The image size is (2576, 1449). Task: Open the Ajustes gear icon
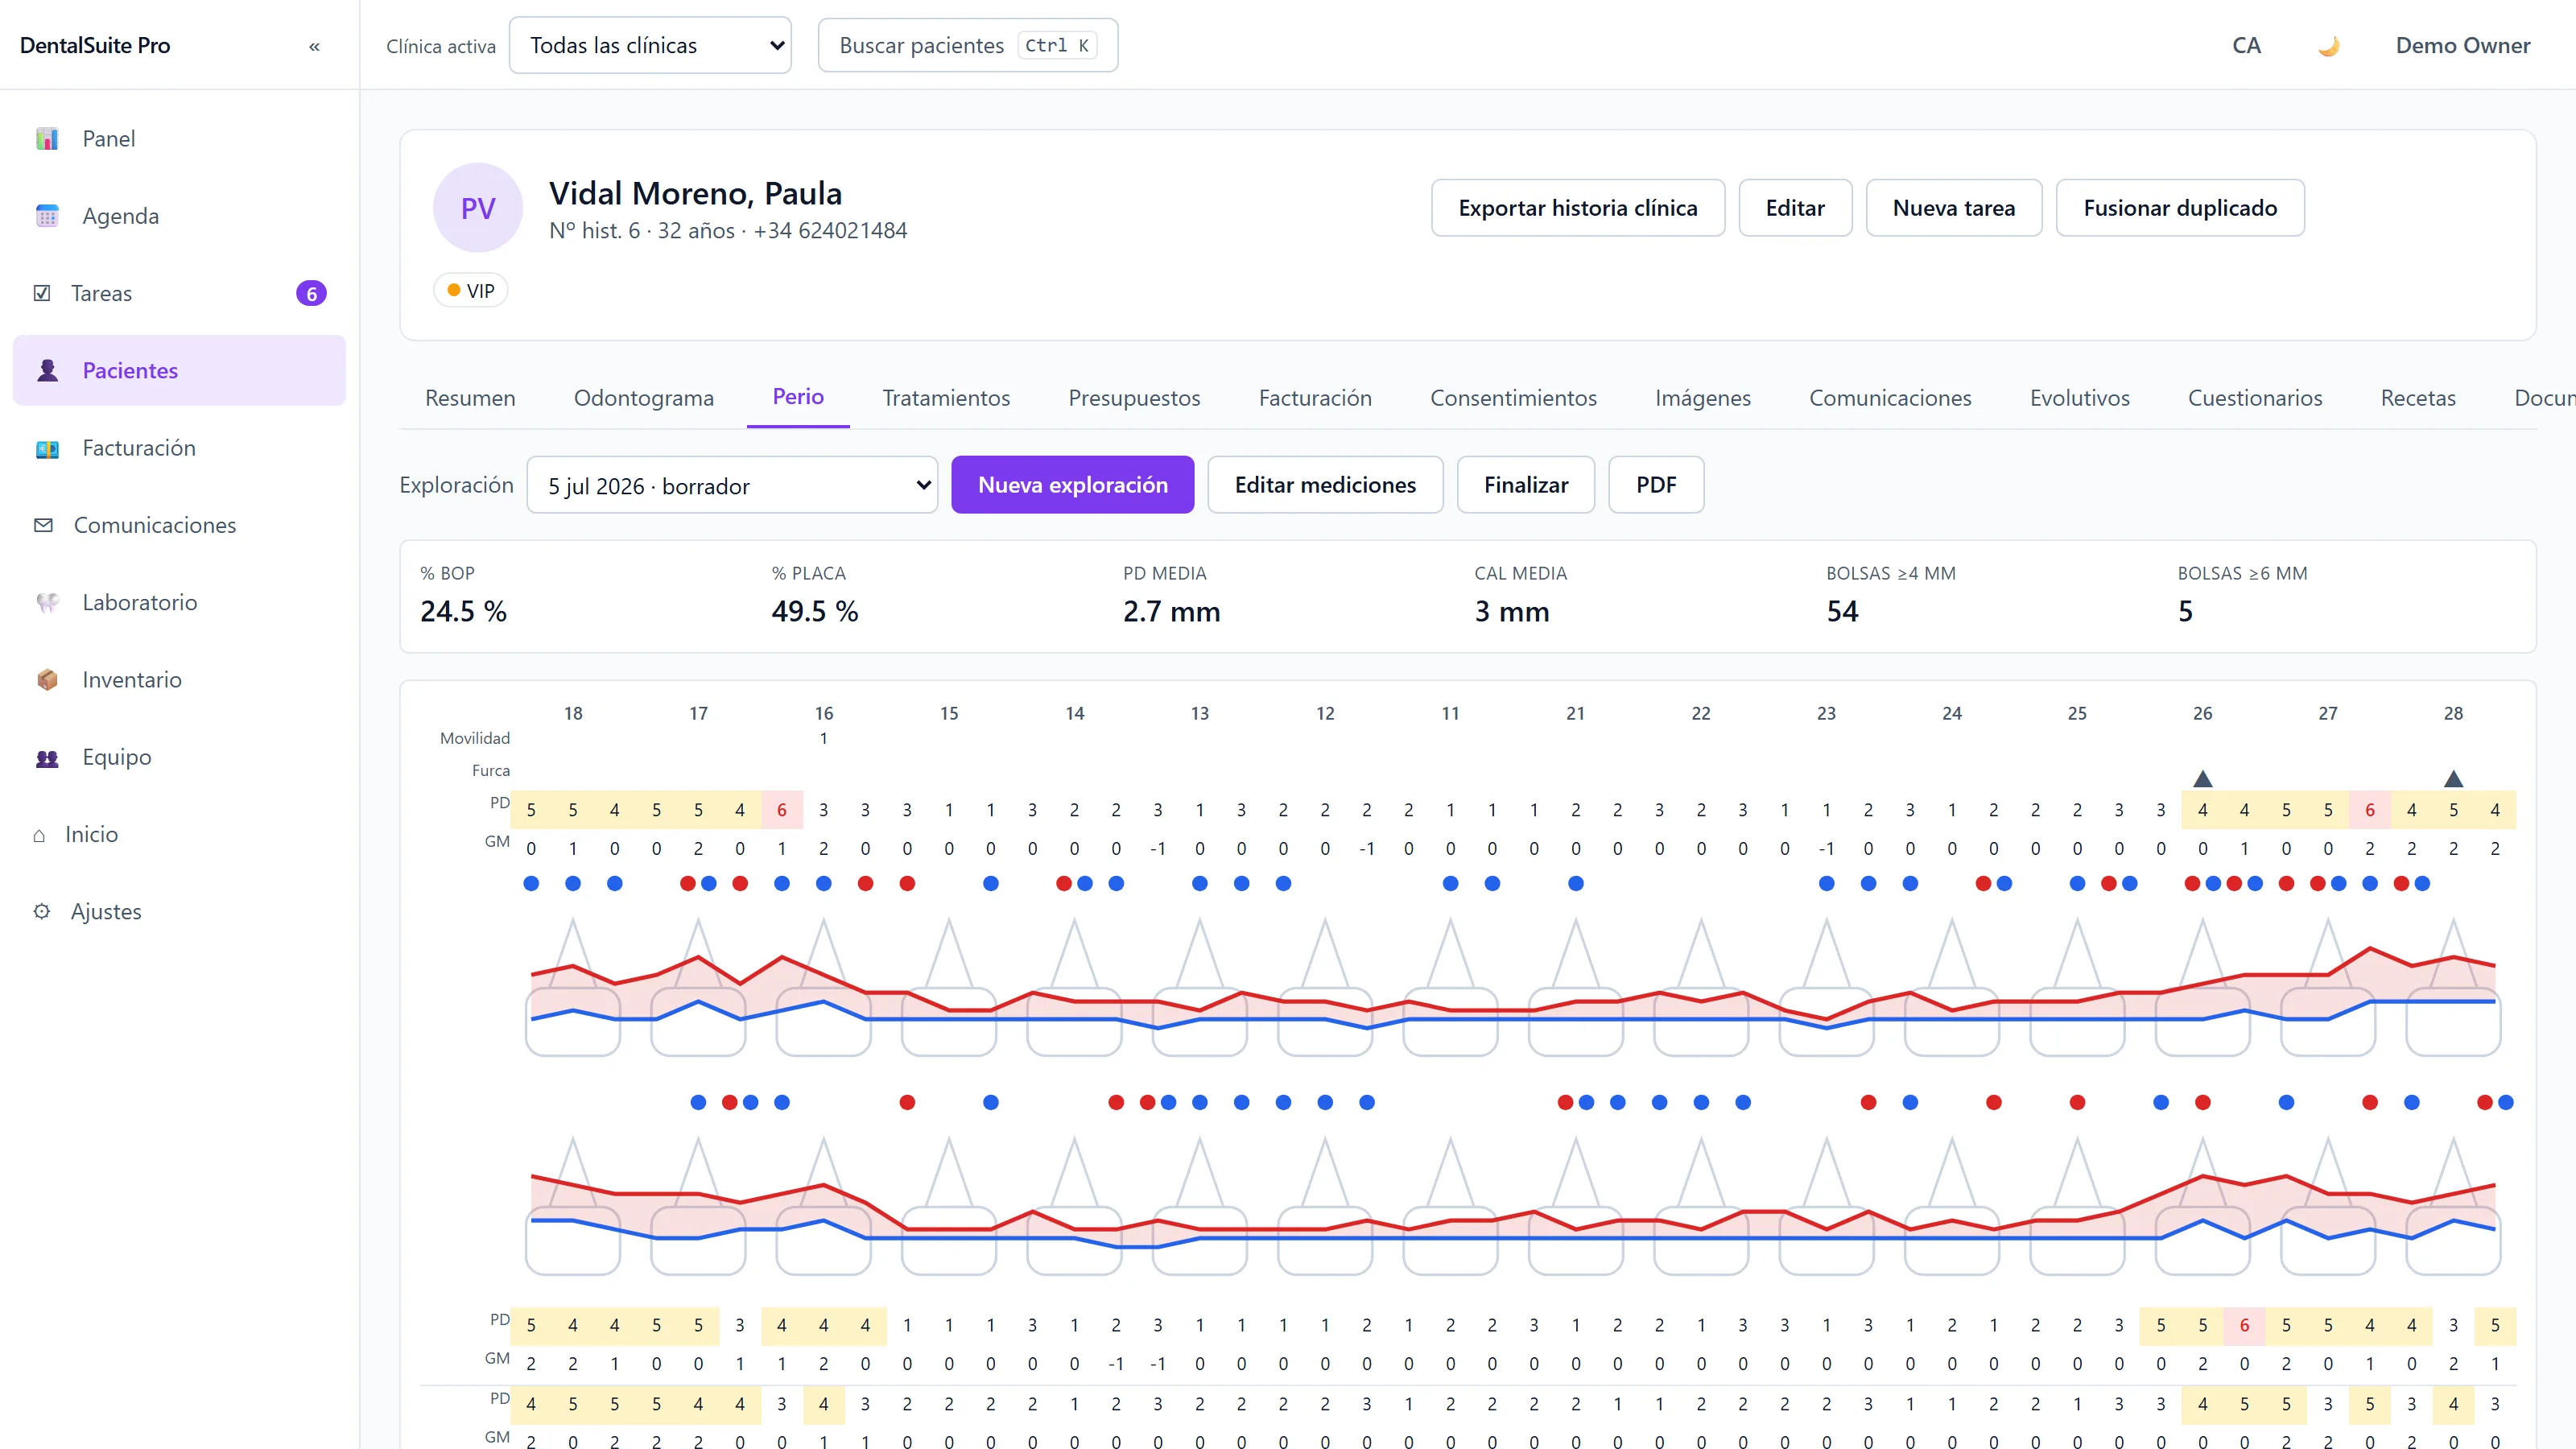(x=42, y=911)
